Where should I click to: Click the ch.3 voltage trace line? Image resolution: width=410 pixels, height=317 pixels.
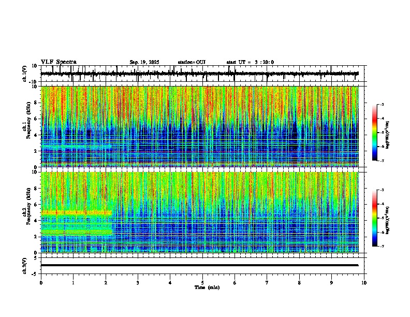[x=200, y=265]
